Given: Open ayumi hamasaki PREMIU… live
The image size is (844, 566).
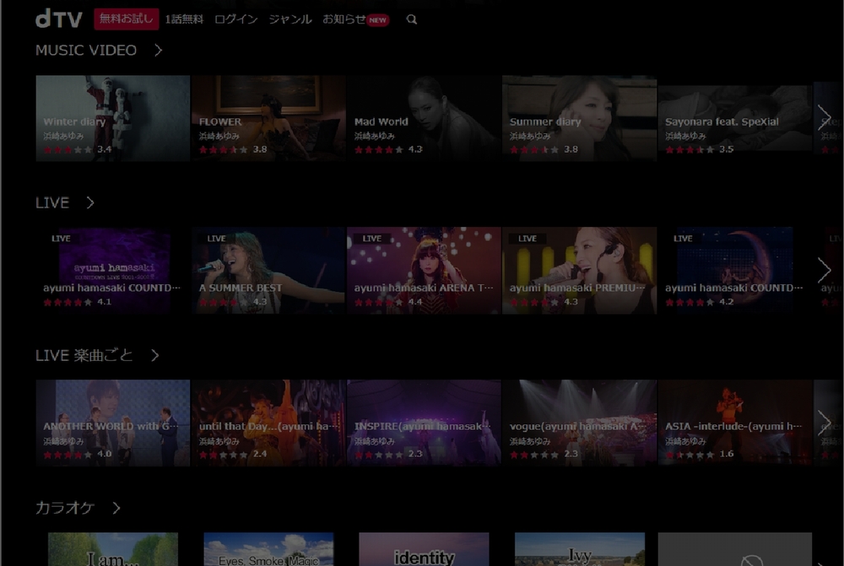Looking at the screenshot, I should click(579, 271).
